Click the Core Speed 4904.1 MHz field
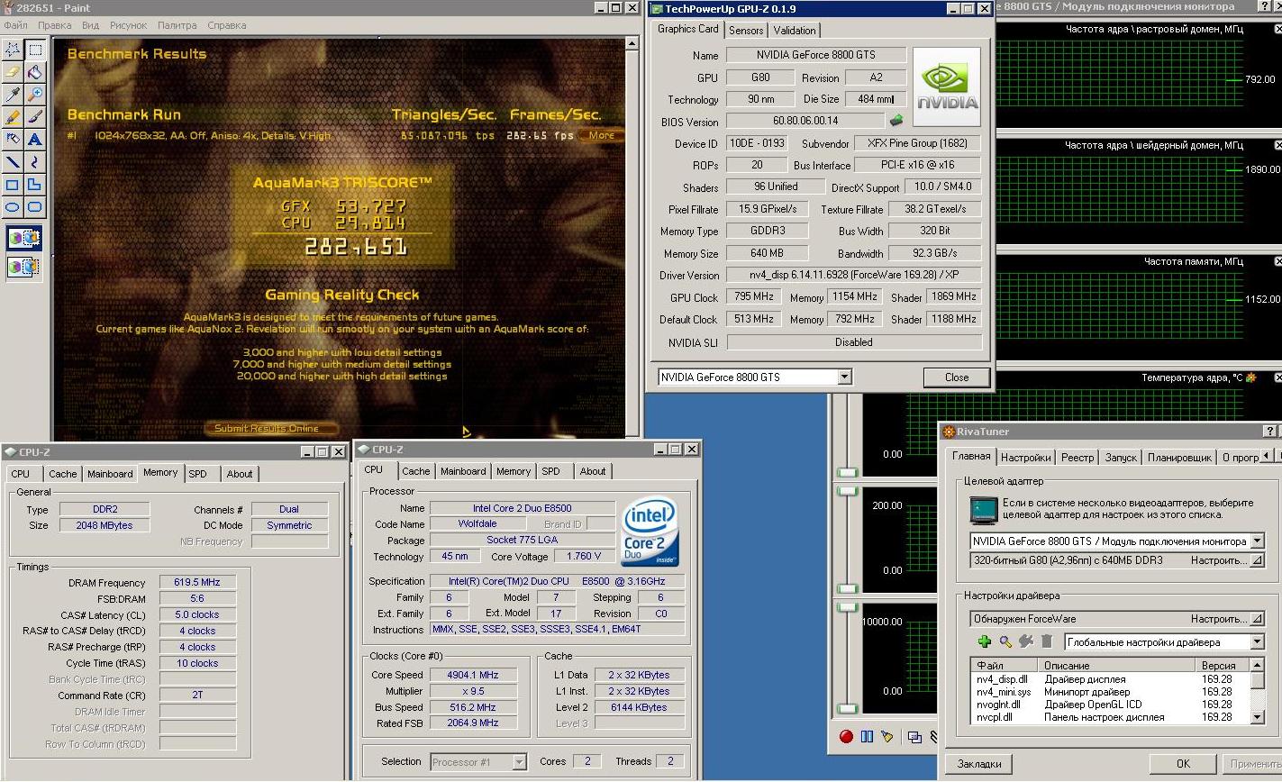The image size is (1282, 782). coord(473,675)
